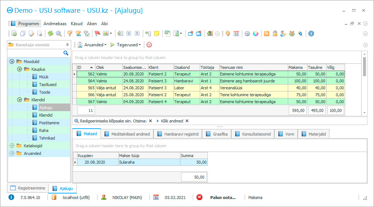
Task: Toggle the pin on Kasutaja menüü panel
Action: (x=67, y=45)
